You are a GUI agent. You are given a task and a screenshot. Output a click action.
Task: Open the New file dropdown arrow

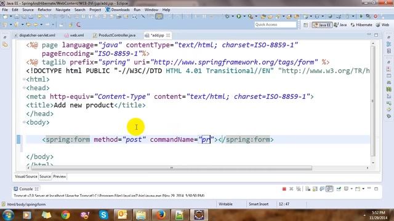point(10,17)
